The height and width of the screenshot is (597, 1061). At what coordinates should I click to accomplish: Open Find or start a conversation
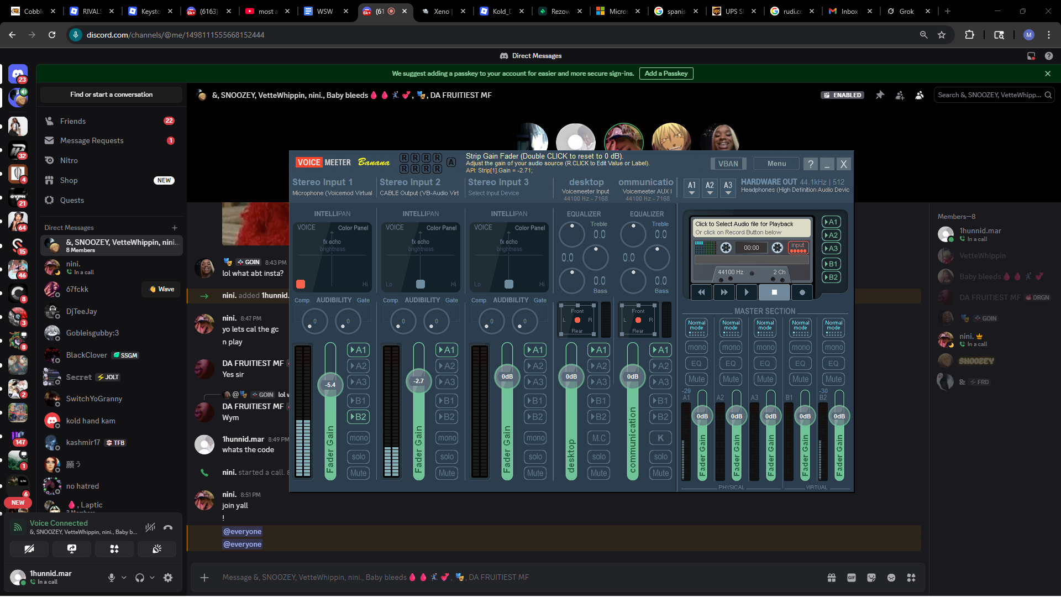(x=111, y=95)
